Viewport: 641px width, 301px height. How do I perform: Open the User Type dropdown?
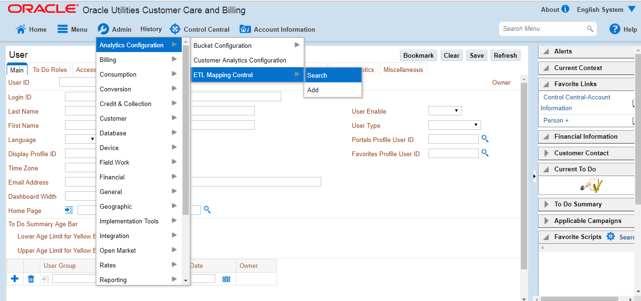(x=454, y=125)
